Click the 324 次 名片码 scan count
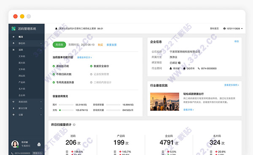The height and width of the screenshot is (155, 253). point(217,143)
